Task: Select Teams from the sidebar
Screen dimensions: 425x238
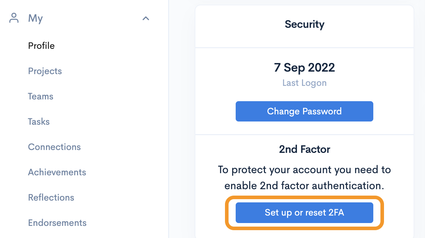Action: coord(41,97)
